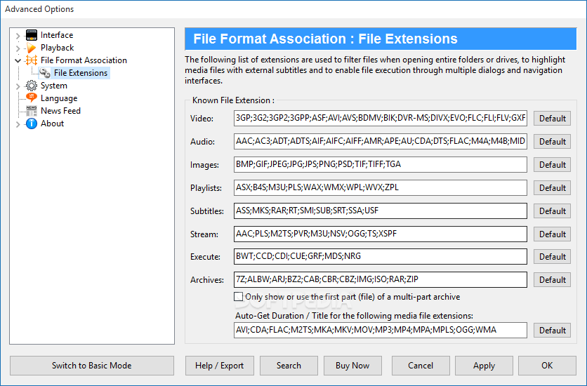Image resolution: width=587 pixels, height=386 pixels.
Task: Select the System gear icon
Action: pyautogui.click(x=32, y=86)
